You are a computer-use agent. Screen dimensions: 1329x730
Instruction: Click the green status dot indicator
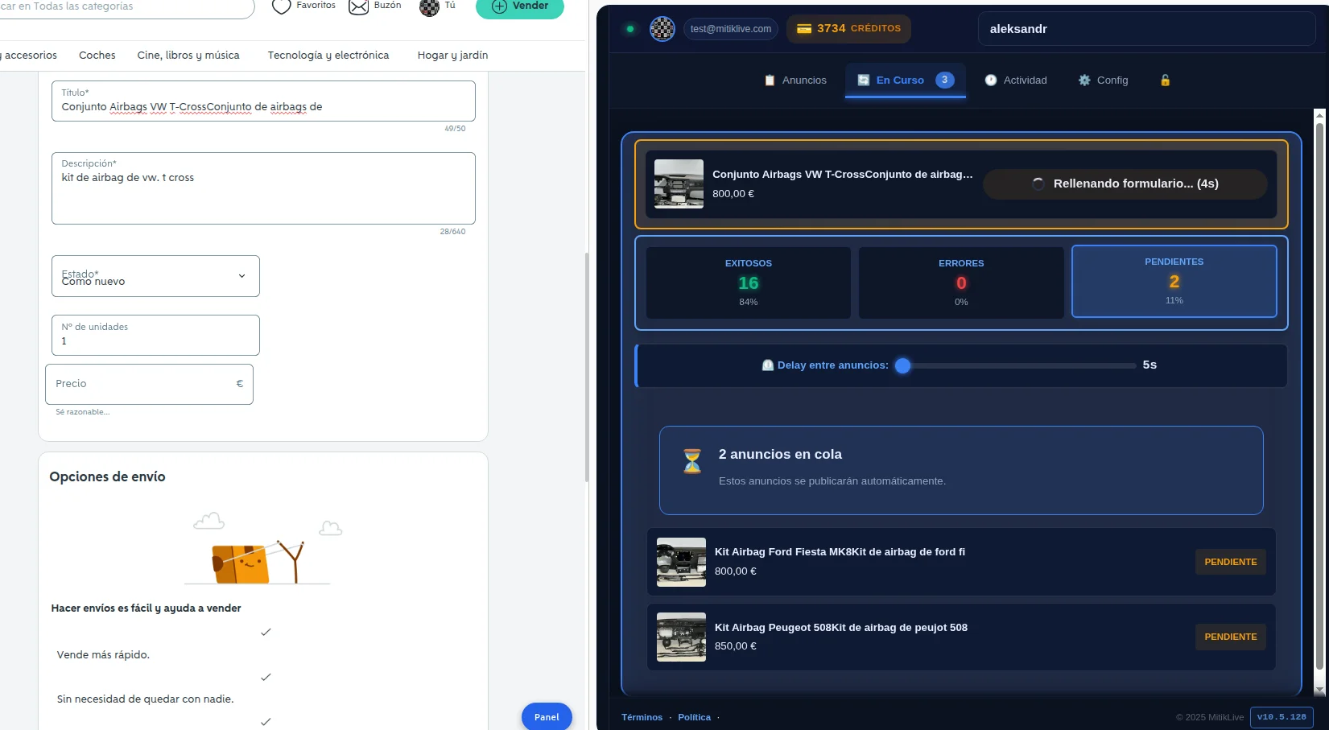[x=630, y=29]
